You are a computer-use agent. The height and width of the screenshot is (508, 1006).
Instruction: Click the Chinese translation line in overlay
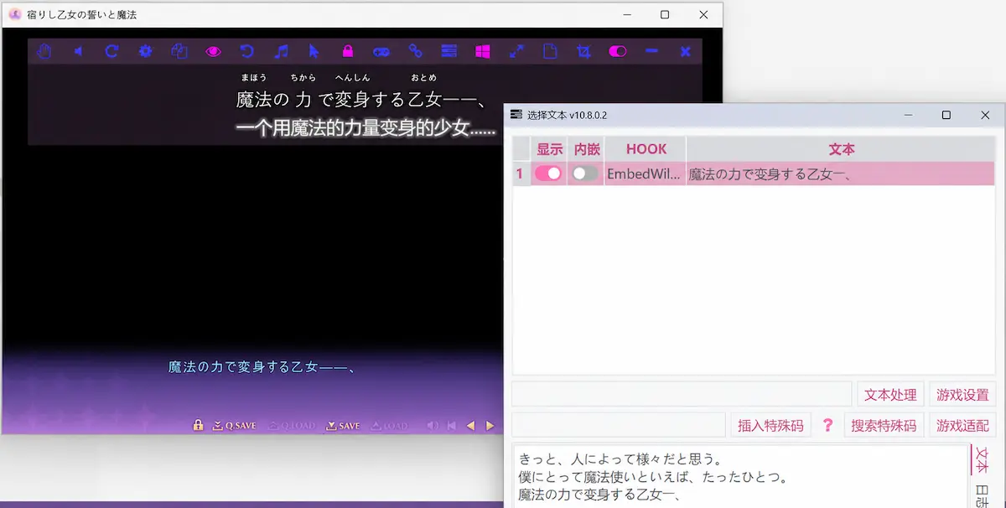click(366, 128)
